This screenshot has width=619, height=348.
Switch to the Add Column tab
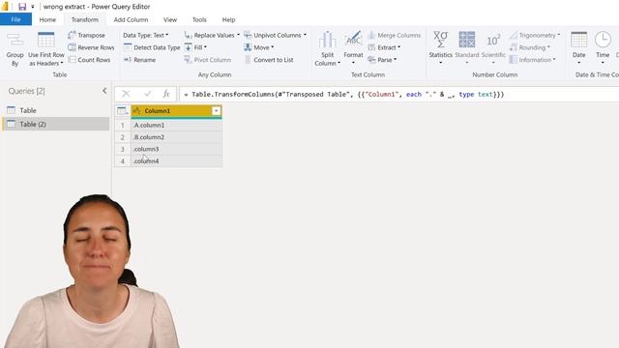[132, 19]
